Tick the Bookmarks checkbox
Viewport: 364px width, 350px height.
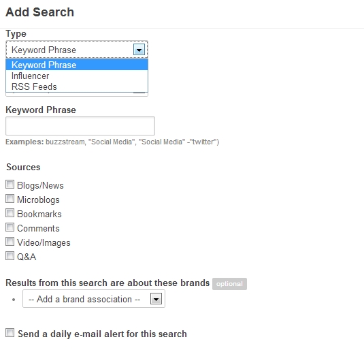tap(10, 213)
